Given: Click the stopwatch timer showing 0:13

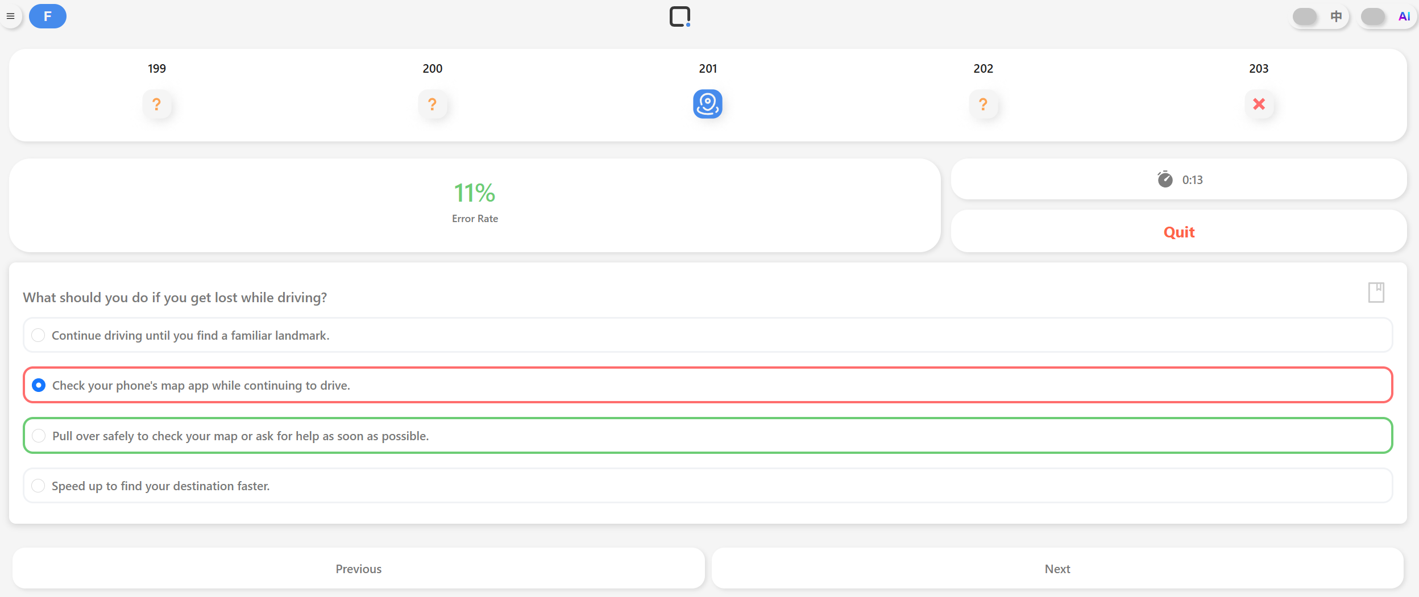Looking at the screenshot, I should 1179,179.
